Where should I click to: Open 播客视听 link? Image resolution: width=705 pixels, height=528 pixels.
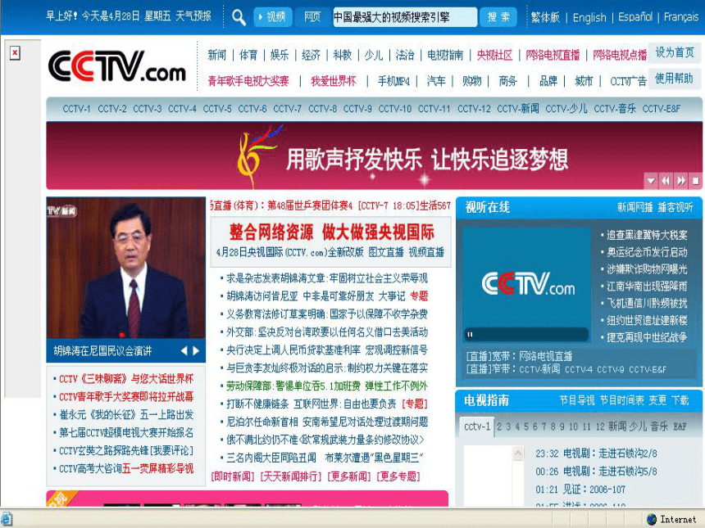coord(675,207)
